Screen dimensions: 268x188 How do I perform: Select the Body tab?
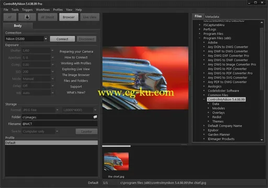coord(18,26)
